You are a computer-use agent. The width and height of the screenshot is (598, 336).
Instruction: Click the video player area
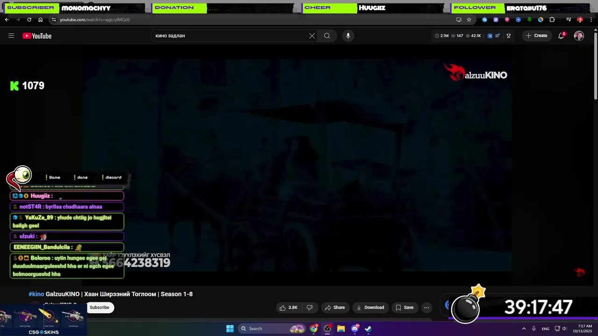click(x=297, y=165)
